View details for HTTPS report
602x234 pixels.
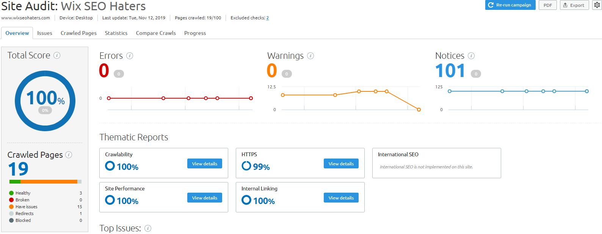[x=341, y=163]
